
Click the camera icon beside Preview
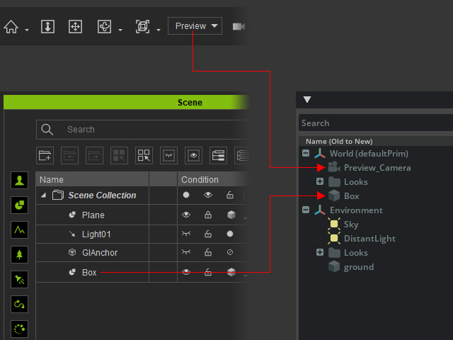[x=238, y=27]
